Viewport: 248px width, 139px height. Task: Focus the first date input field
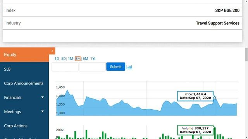[x=65, y=67]
